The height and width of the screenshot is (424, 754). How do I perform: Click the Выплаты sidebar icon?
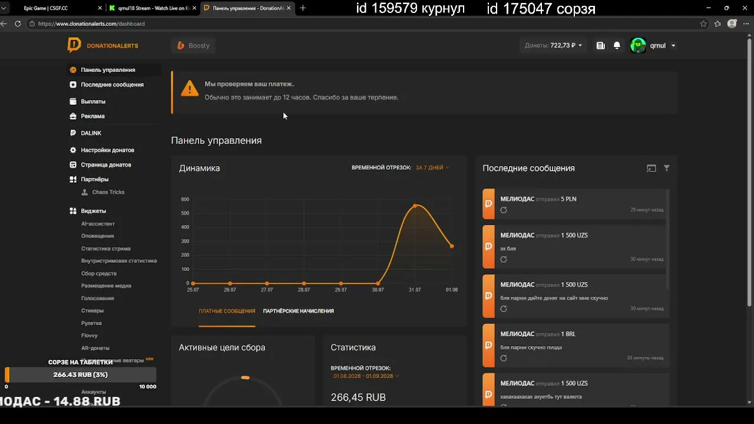[73, 101]
